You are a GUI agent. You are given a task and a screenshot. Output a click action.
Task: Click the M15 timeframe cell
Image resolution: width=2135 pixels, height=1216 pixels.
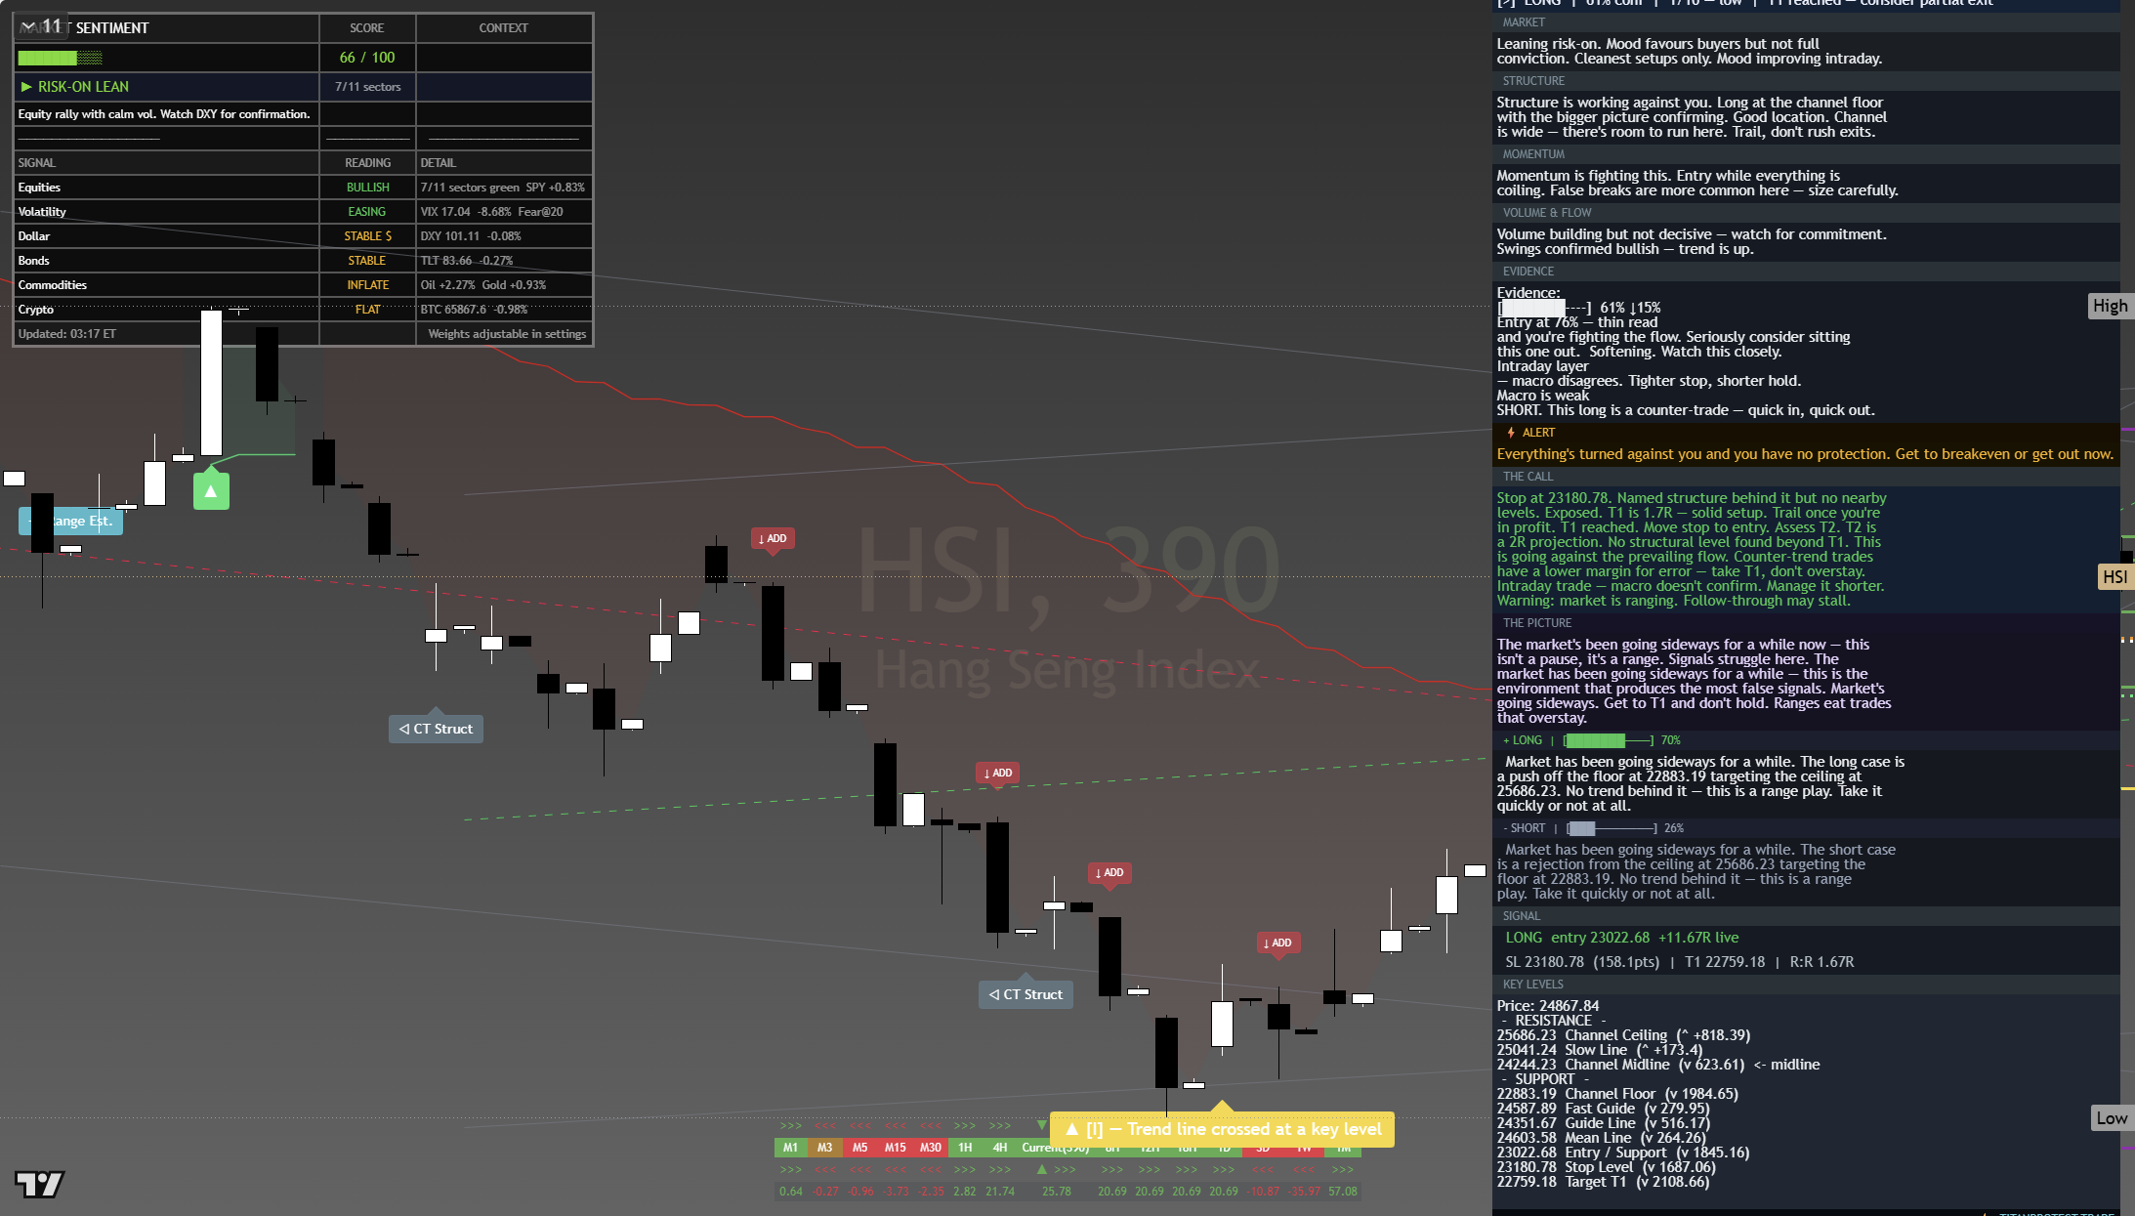pos(895,1148)
